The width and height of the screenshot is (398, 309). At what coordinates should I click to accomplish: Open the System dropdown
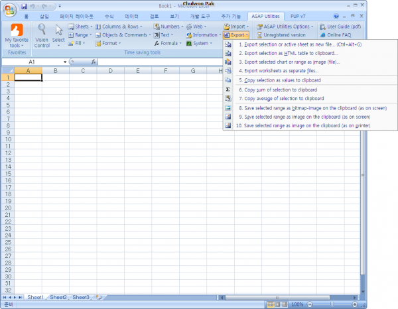[199, 43]
